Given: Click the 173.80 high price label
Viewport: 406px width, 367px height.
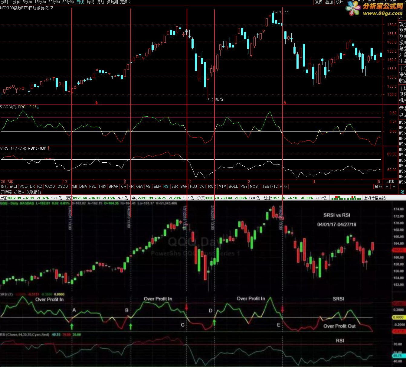Looking at the screenshot, I should click(283, 13).
